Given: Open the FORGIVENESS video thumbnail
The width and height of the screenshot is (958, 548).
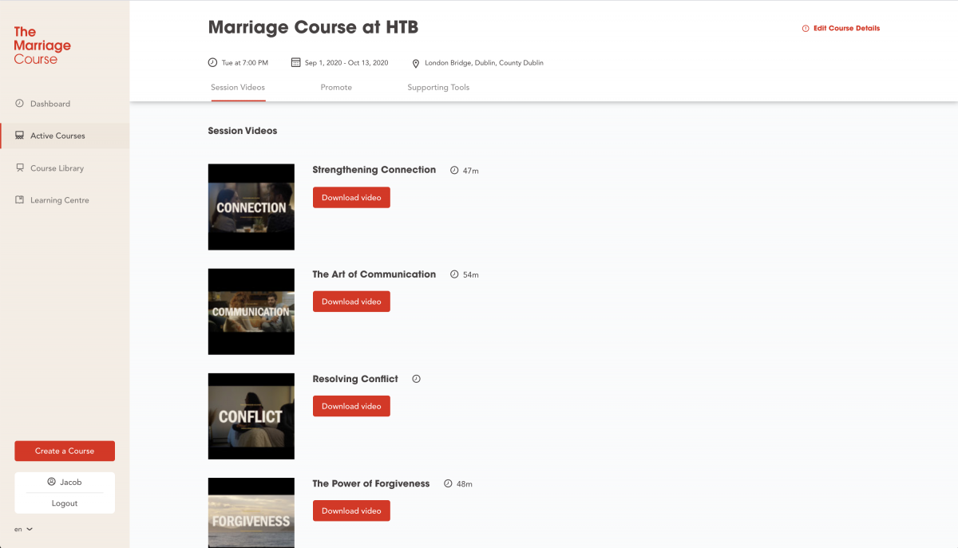Looking at the screenshot, I should tap(251, 513).
